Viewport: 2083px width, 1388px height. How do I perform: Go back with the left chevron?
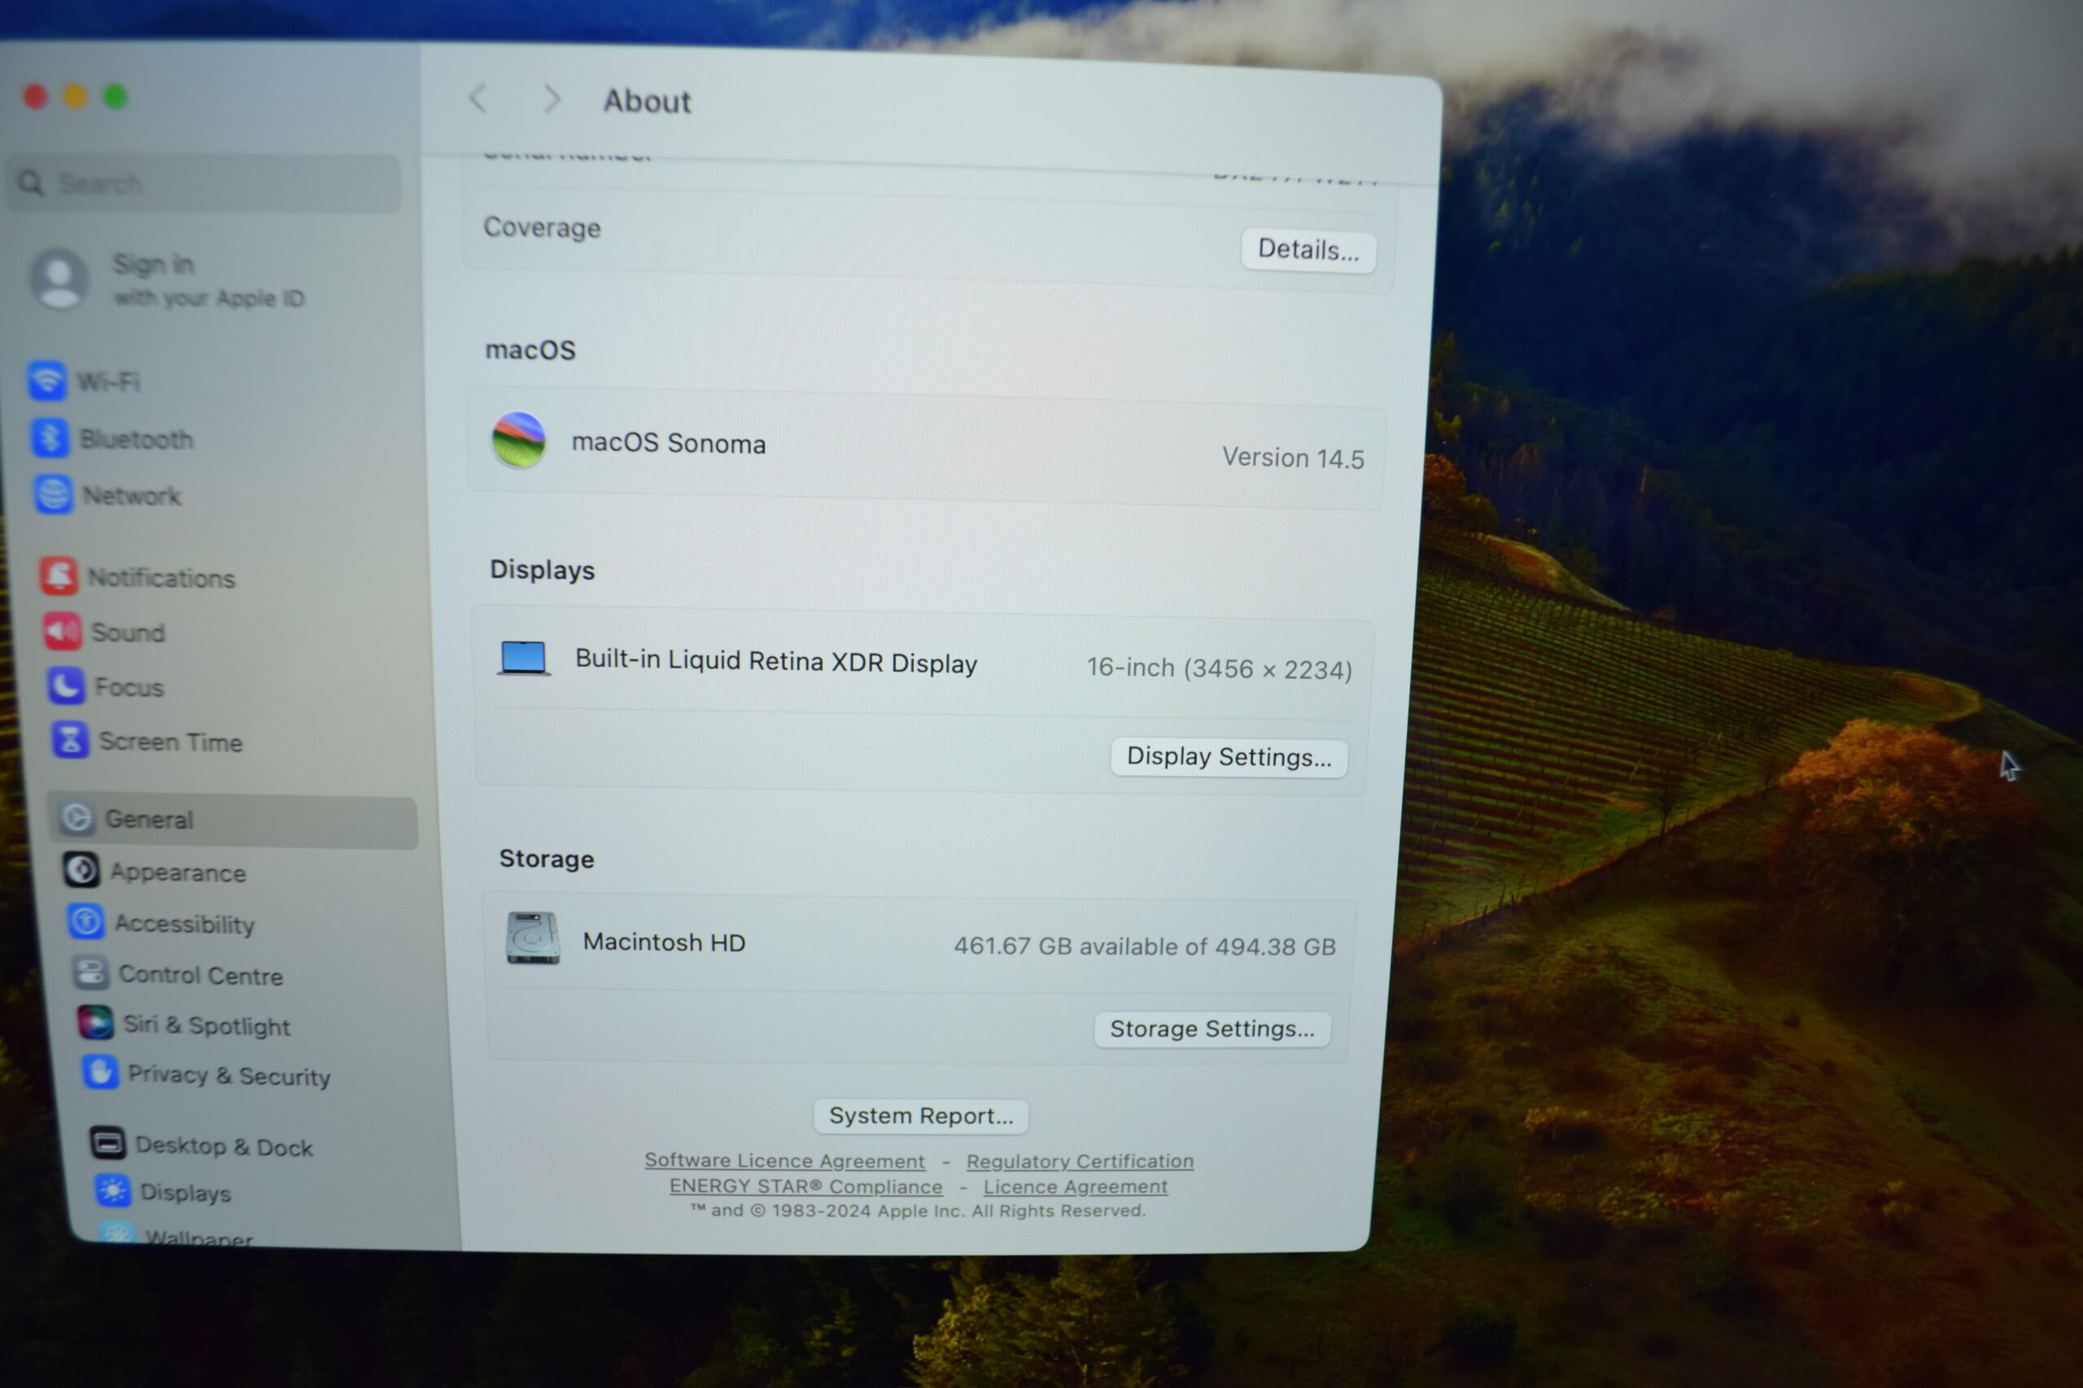pyautogui.click(x=479, y=98)
